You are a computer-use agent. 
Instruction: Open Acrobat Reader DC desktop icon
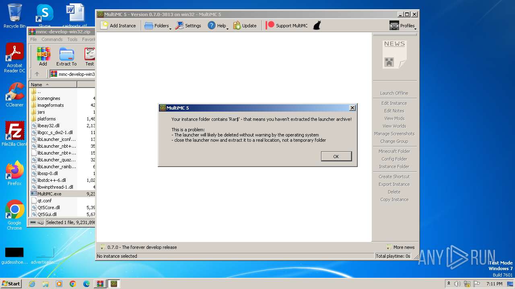click(x=14, y=58)
